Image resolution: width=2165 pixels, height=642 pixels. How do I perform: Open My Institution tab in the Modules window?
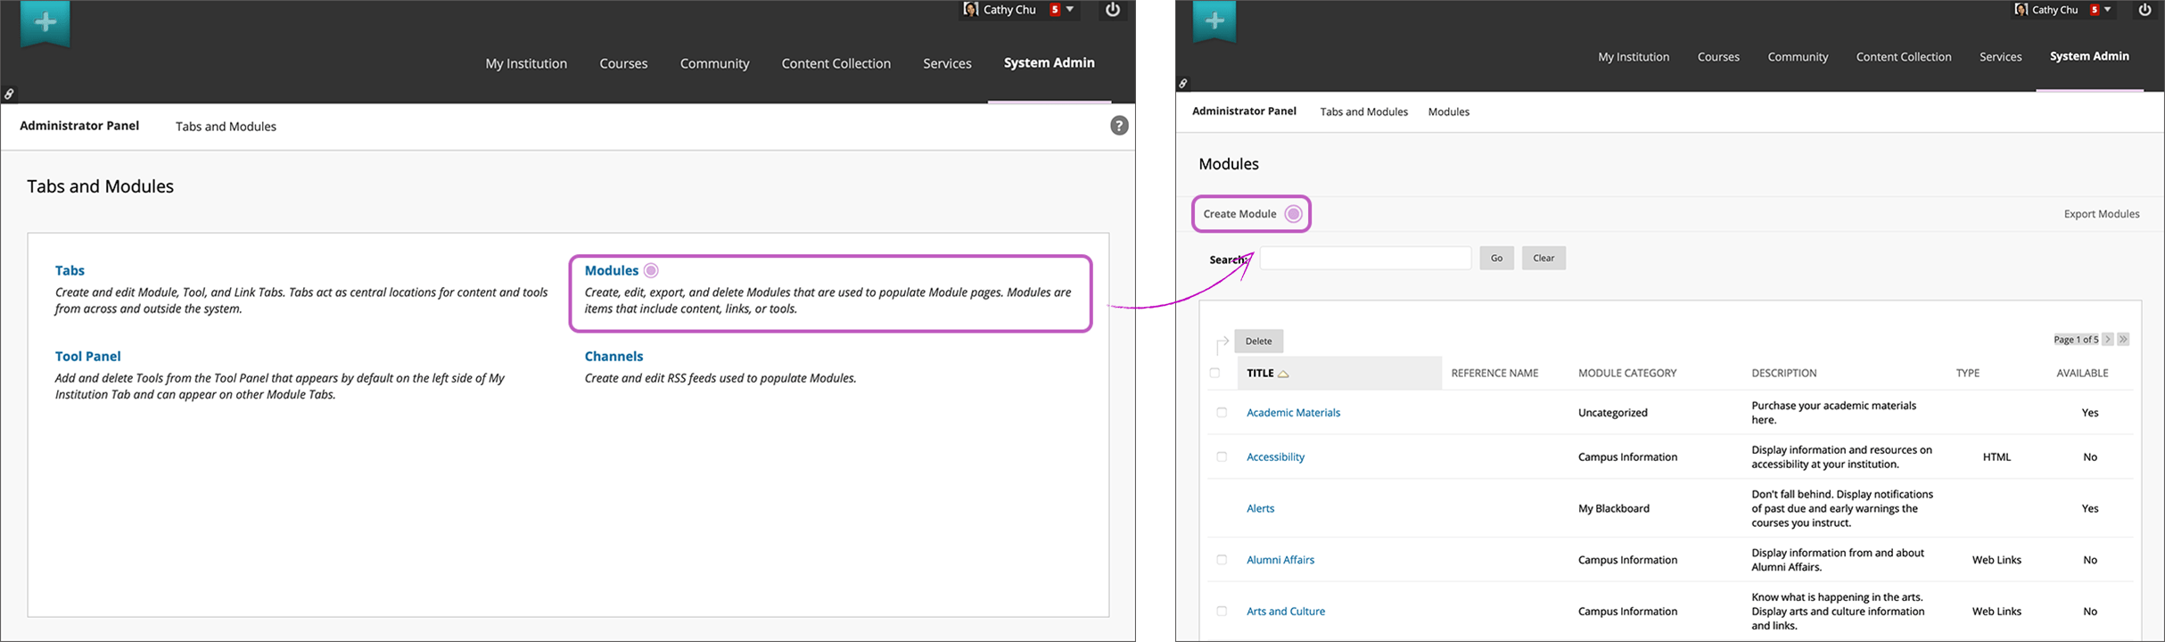pos(1634,56)
